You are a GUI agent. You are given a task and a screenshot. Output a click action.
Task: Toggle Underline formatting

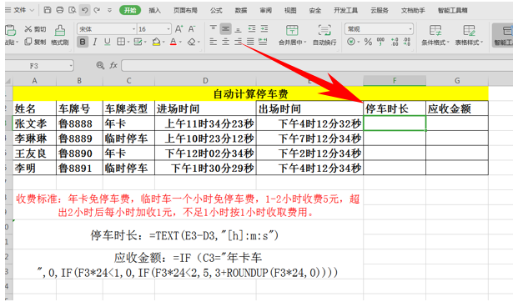[x=108, y=42]
